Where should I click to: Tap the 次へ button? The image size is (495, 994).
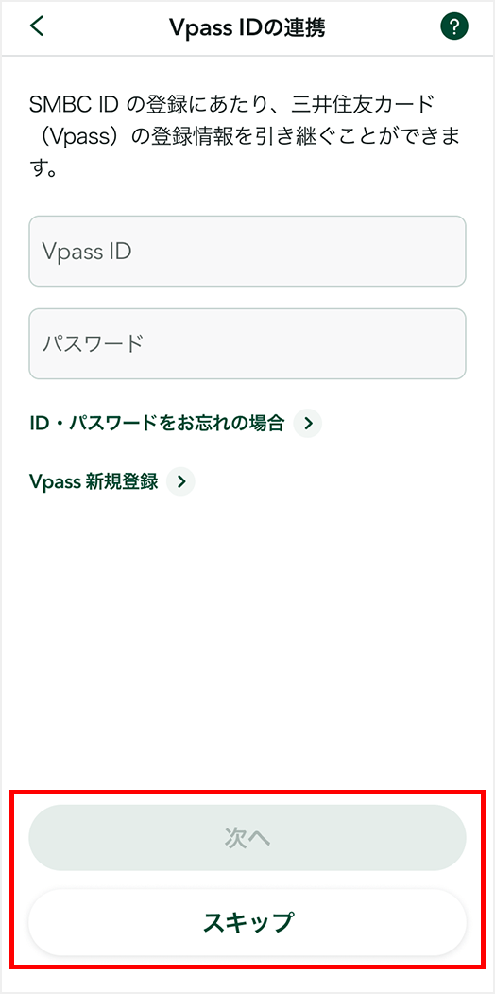pos(247,837)
